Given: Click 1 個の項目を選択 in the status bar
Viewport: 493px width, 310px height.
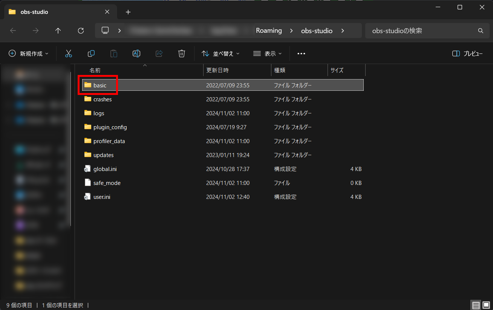Looking at the screenshot, I should [62, 305].
